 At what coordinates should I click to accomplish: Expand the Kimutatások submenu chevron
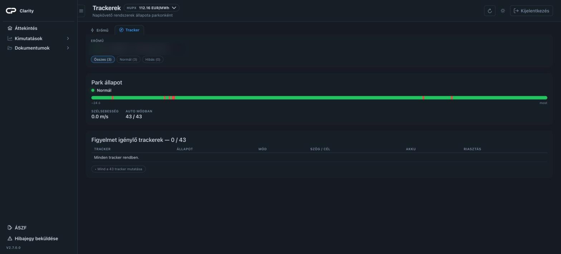pos(68,39)
